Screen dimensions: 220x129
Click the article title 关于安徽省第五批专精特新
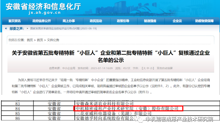pyautogui.click(x=111, y=57)
